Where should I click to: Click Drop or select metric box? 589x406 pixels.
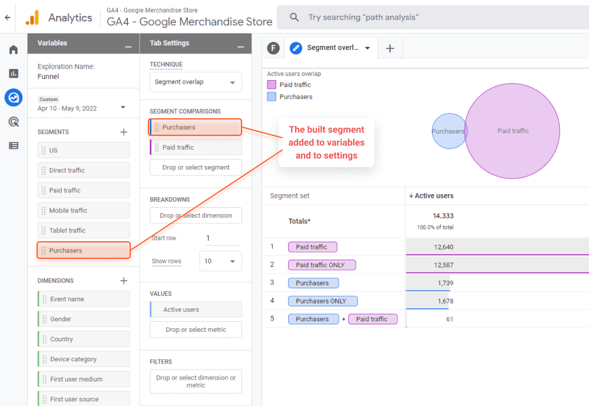pyautogui.click(x=196, y=330)
